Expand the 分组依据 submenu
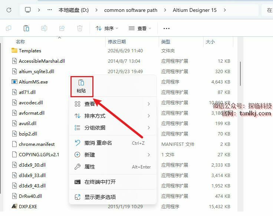 (112, 128)
